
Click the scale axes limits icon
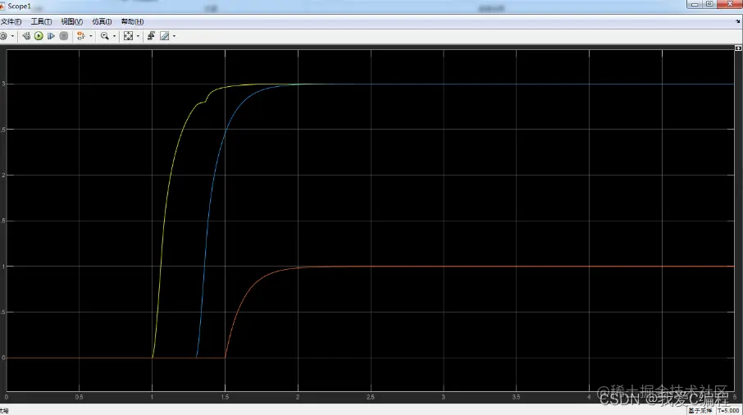[x=129, y=36]
